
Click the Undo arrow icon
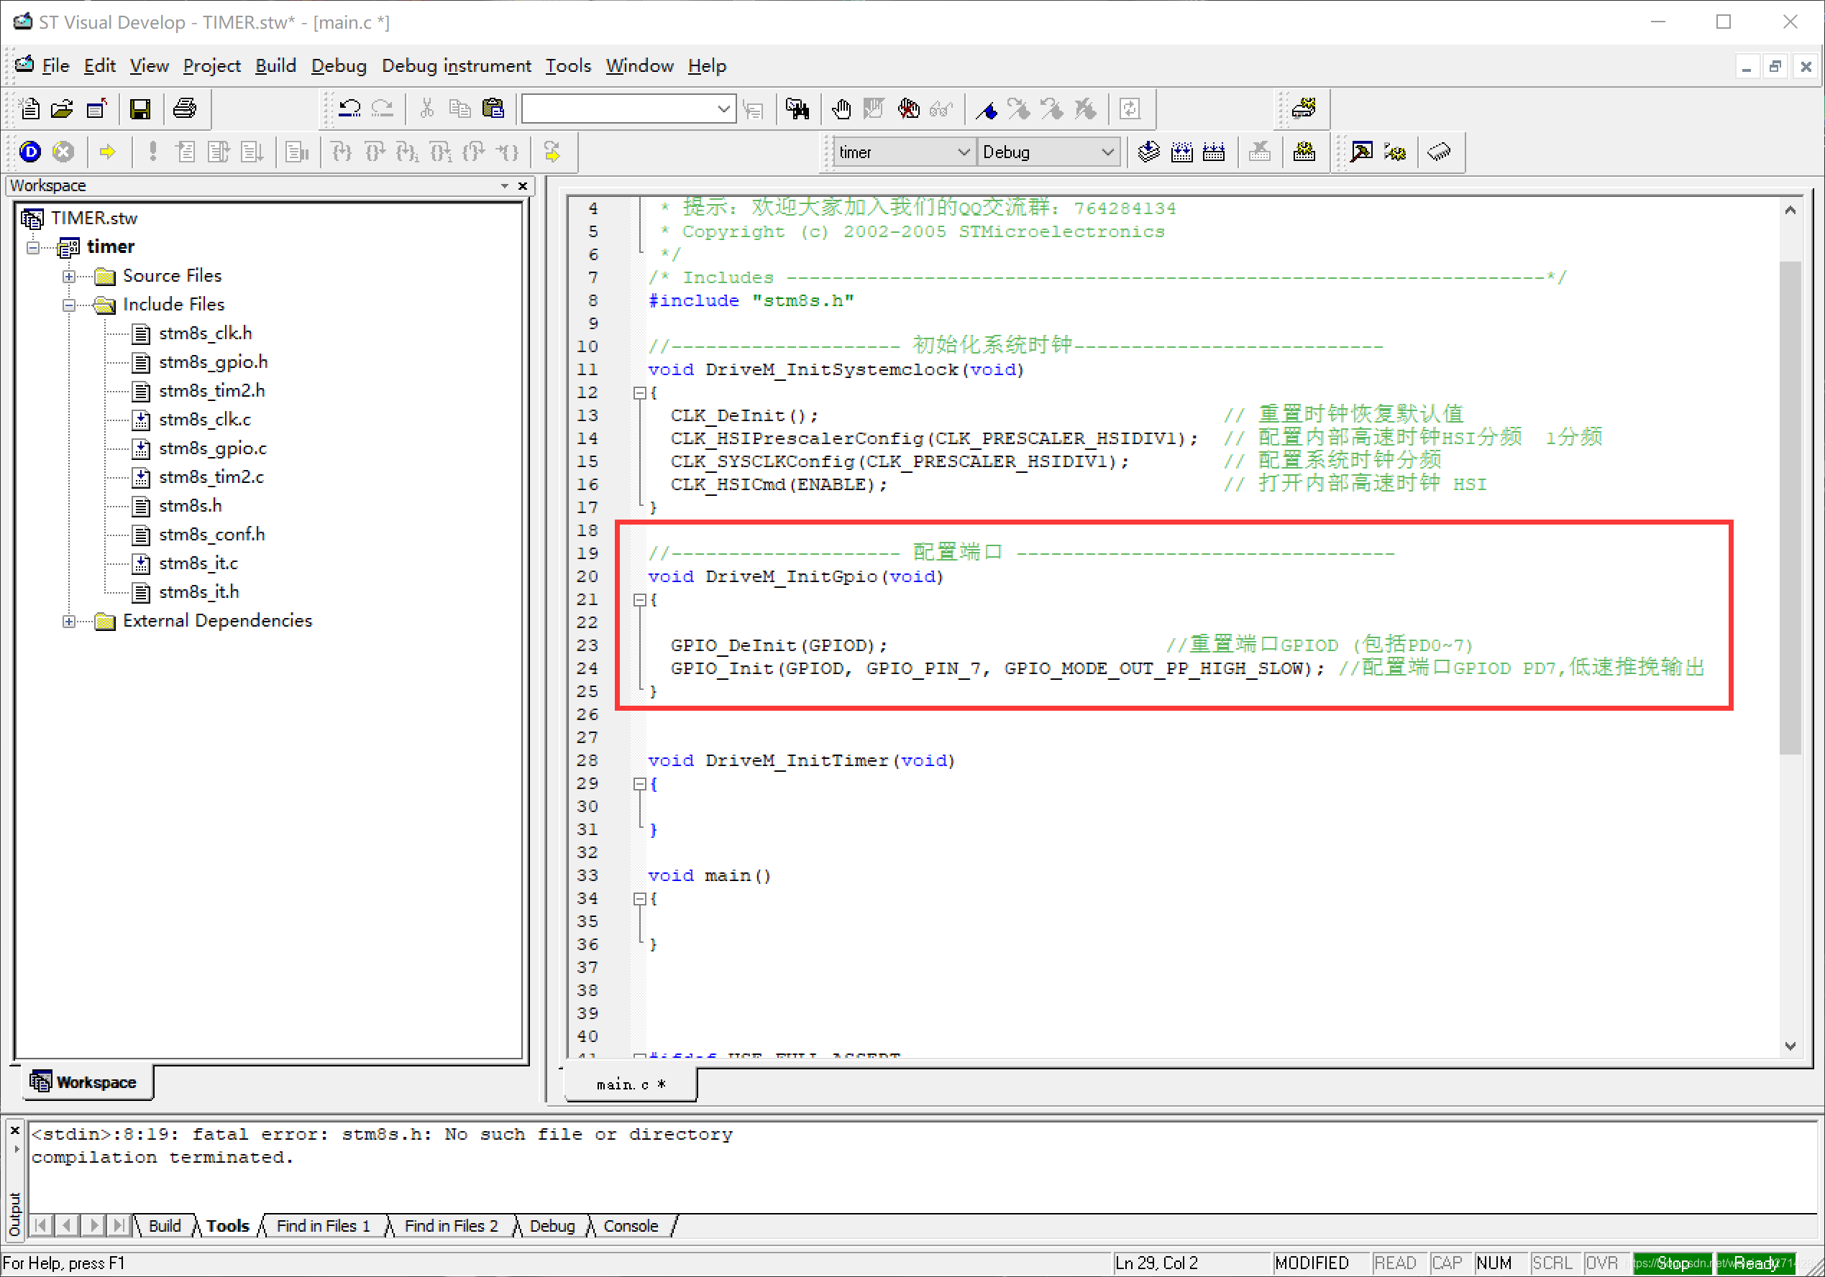click(x=349, y=109)
